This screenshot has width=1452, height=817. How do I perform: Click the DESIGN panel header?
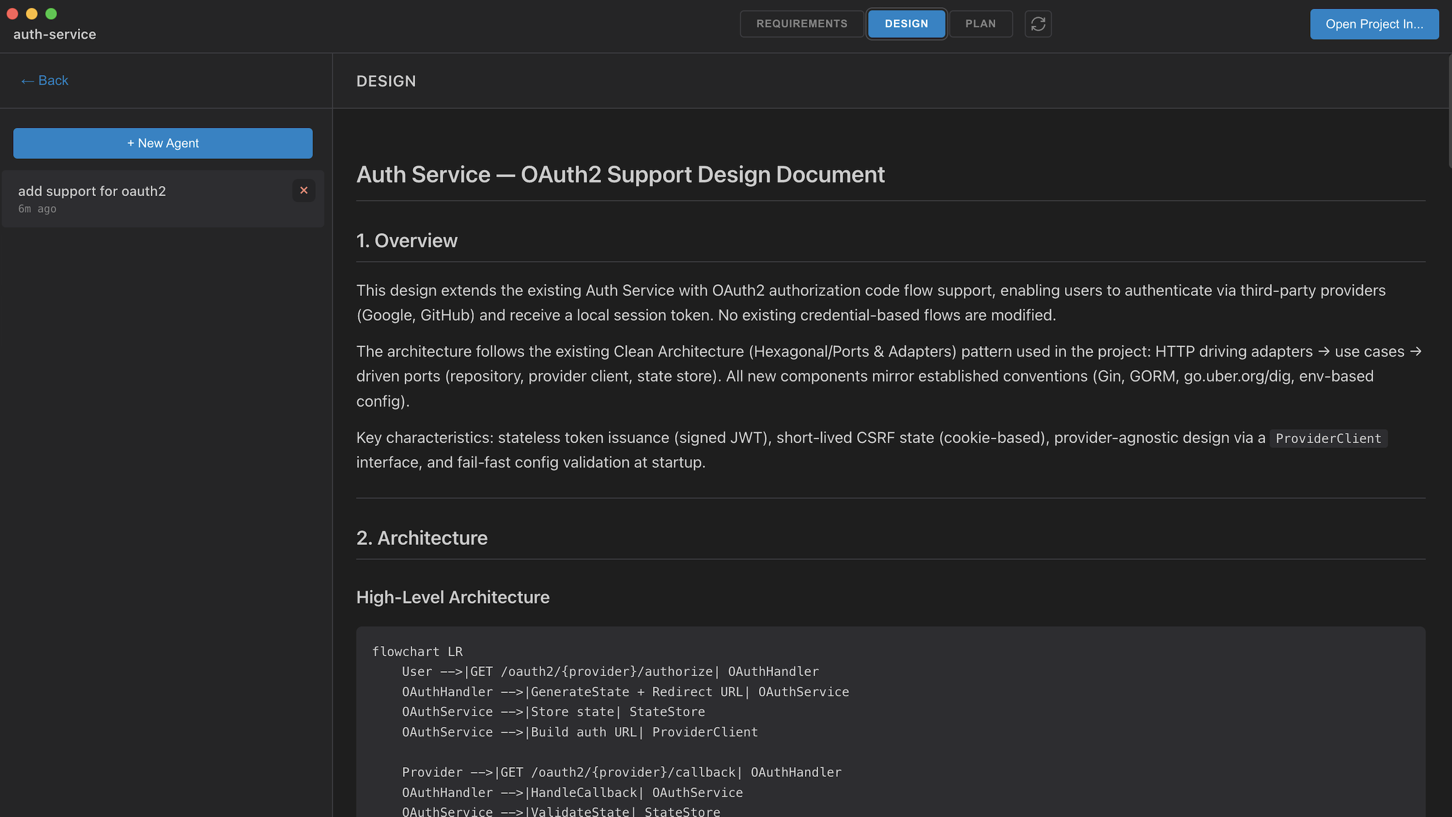point(386,81)
